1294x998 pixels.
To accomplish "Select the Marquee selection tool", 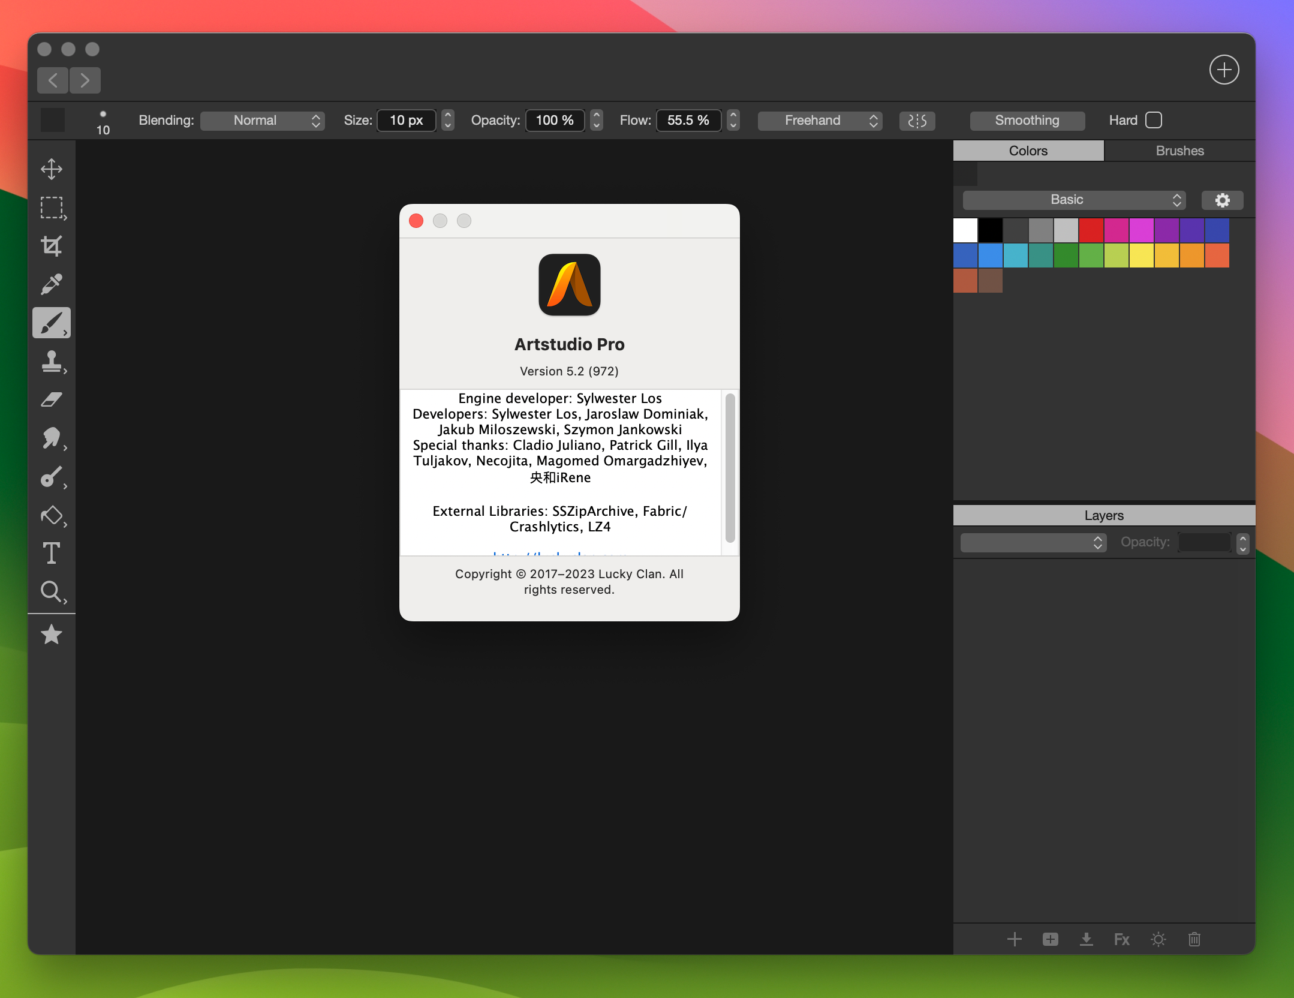I will pos(52,208).
